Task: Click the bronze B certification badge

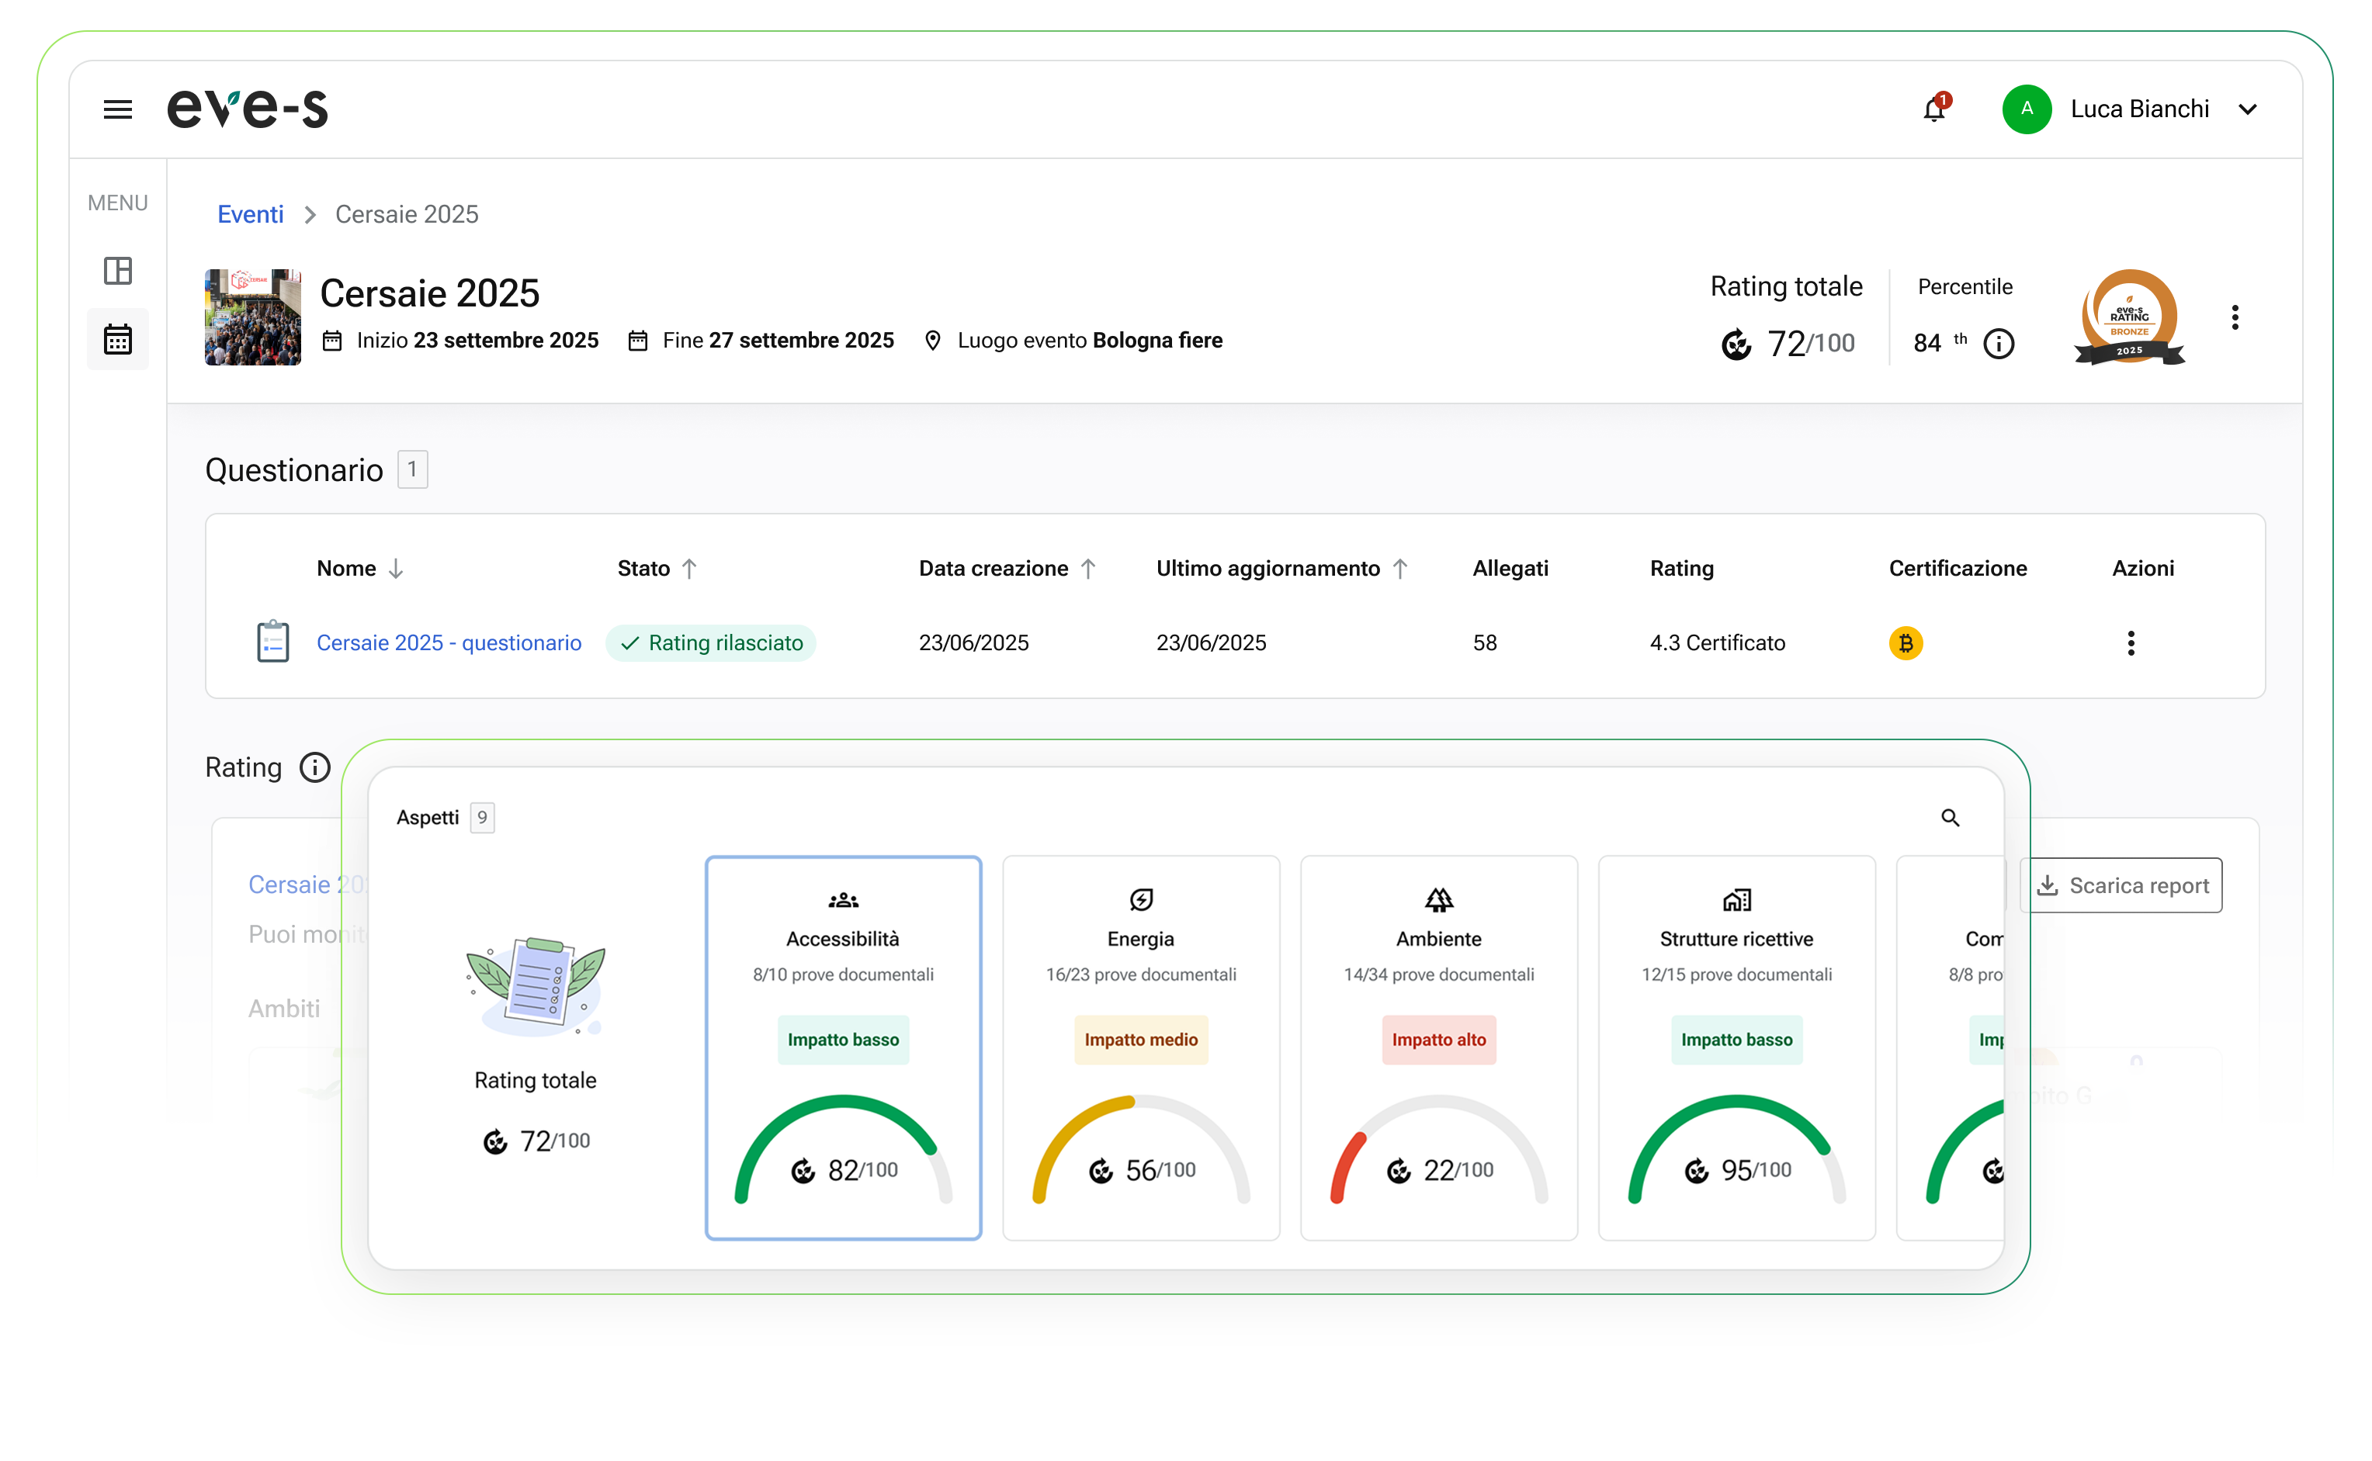Action: (1906, 642)
